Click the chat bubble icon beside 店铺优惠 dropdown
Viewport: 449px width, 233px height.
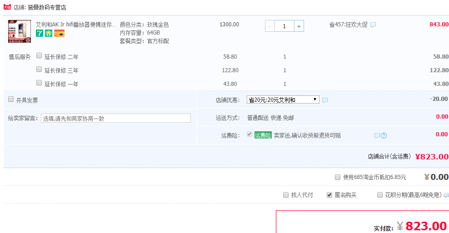(x=325, y=100)
